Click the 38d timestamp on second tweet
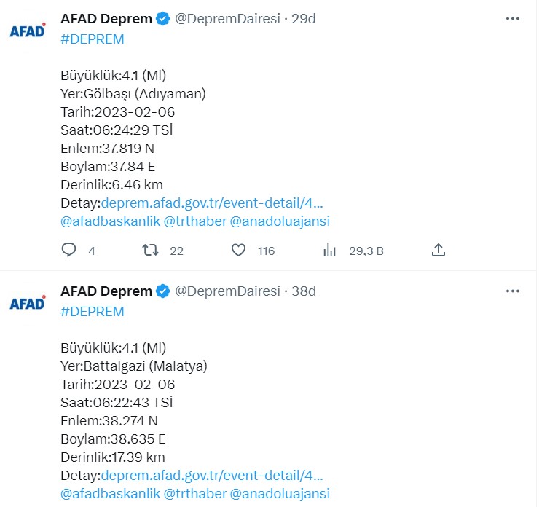The height and width of the screenshot is (507, 539). pos(304,291)
